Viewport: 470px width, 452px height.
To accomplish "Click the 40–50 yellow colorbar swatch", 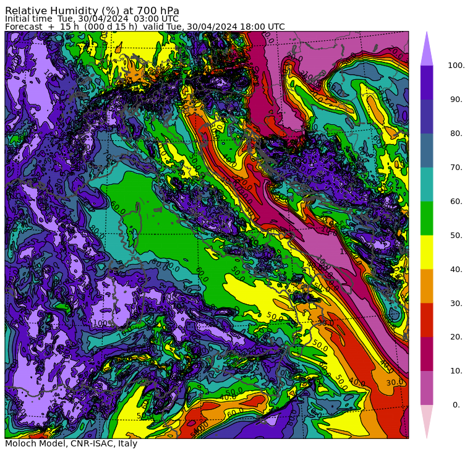I will [x=427, y=252].
